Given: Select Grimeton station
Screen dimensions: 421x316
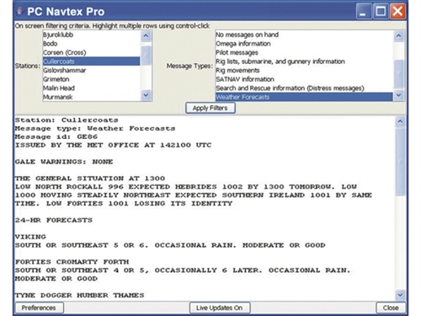Looking at the screenshot, I should coord(91,79).
